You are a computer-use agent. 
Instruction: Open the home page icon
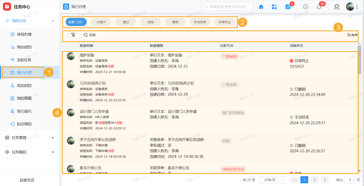(x=261, y=6)
